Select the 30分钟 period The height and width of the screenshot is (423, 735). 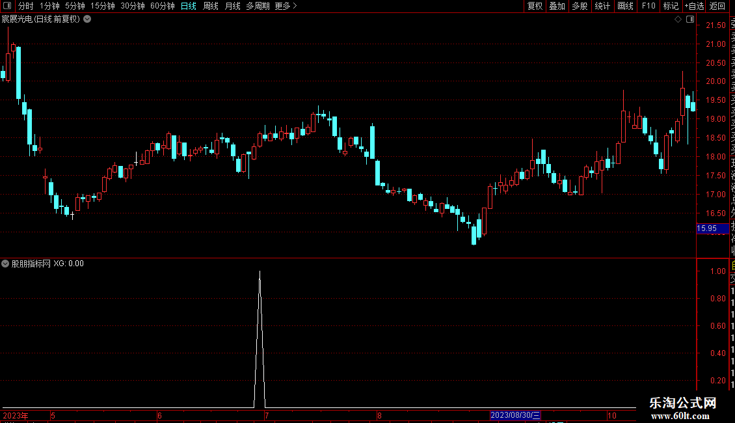[133, 6]
